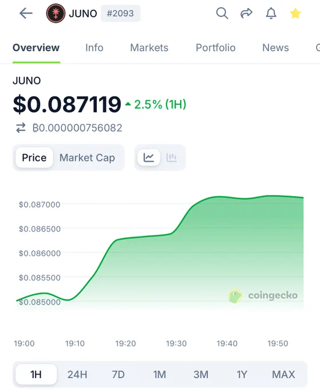This screenshot has height=390, width=320.
Task: Select the 7D time range
Action: 118,375
